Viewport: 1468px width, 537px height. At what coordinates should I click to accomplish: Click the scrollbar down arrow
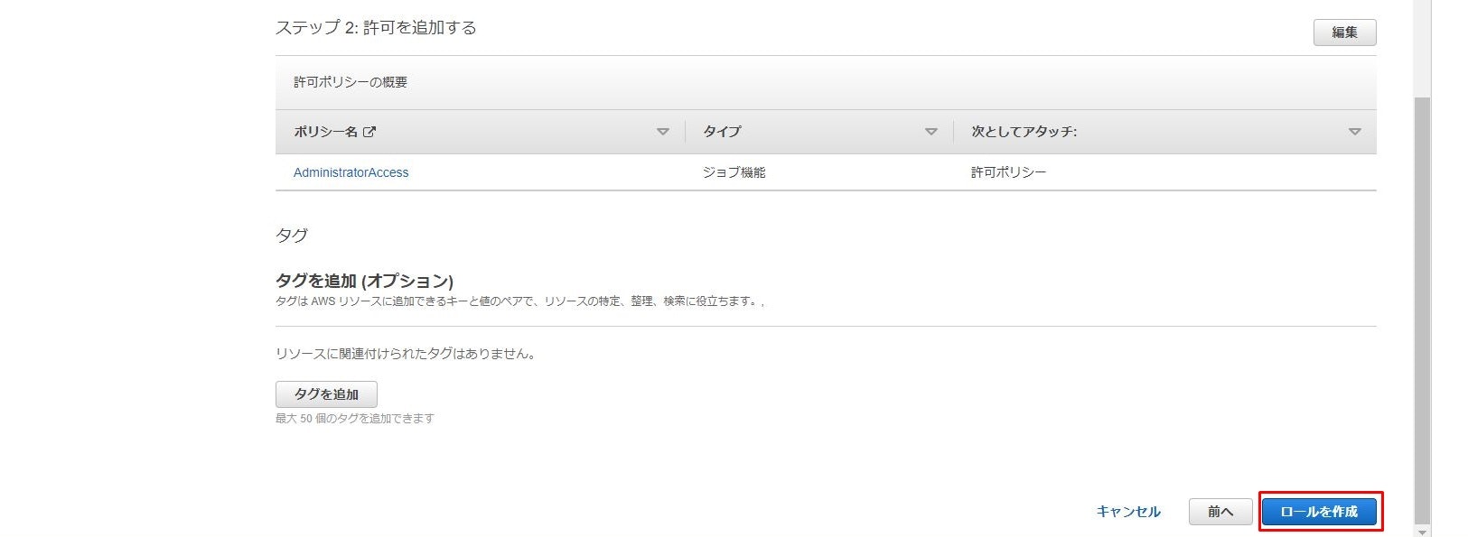(x=1422, y=531)
